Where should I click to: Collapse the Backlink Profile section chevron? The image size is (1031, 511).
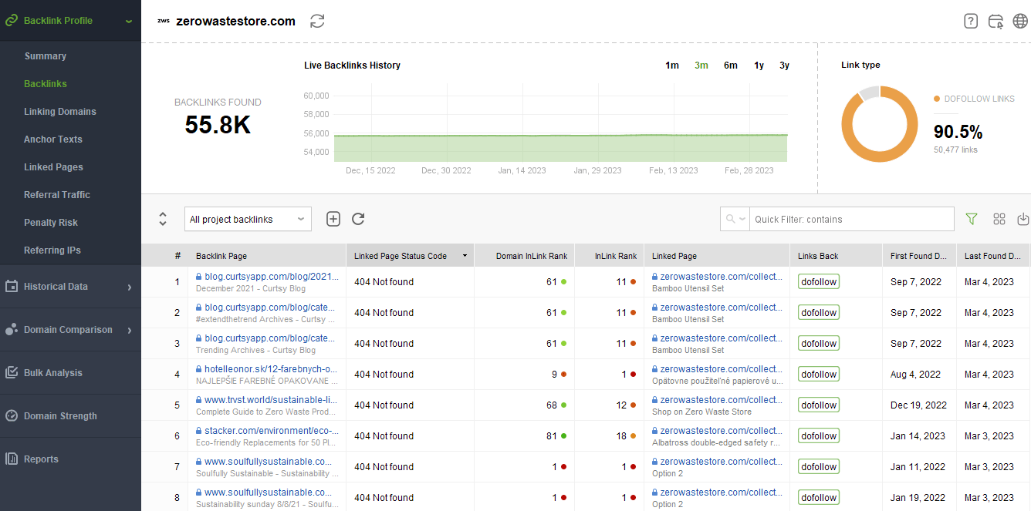[129, 21]
